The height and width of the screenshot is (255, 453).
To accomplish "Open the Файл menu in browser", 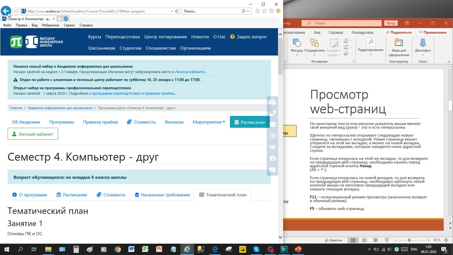I will click(7, 25).
